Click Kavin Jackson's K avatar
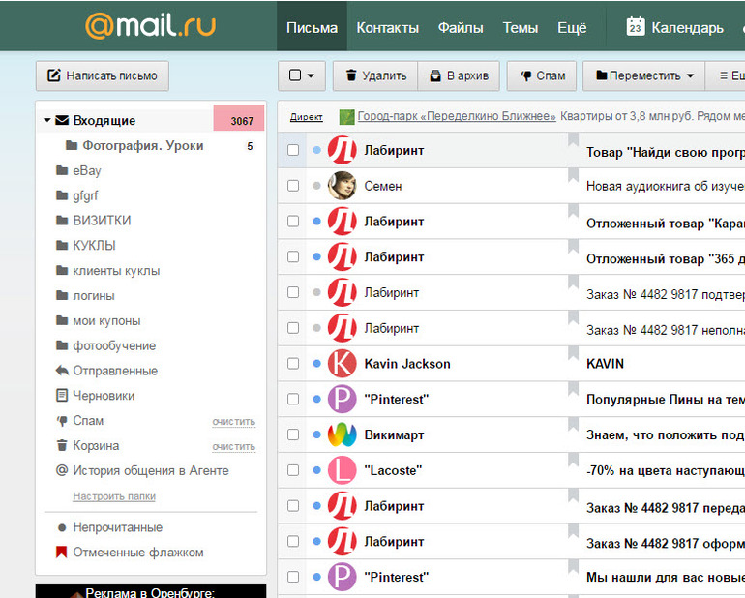The width and height of the screenshot is (745, 598). pyautogui.click(x=343, y=363)
